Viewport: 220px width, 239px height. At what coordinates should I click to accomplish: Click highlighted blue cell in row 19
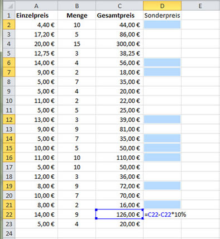tap(162, 186)
